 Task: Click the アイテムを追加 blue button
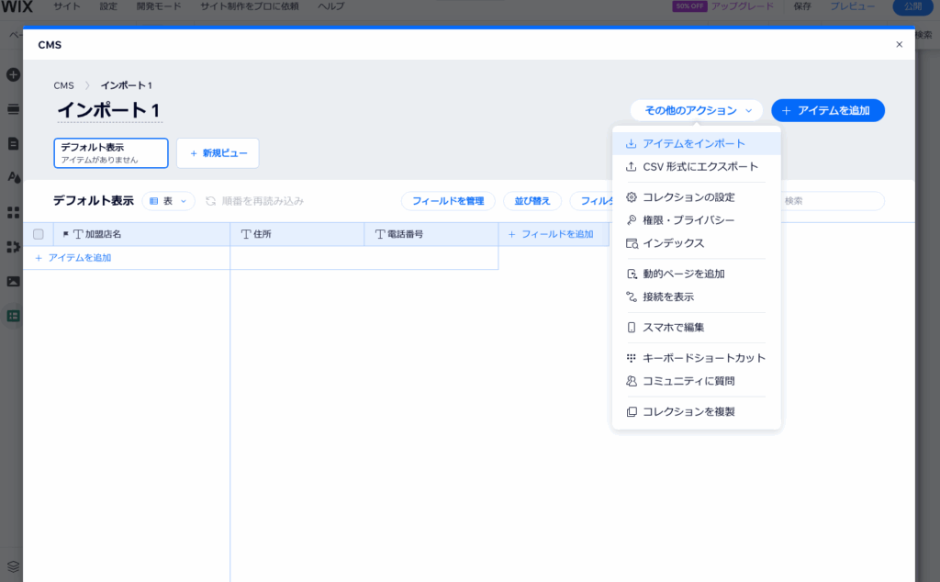click(827, 110)
